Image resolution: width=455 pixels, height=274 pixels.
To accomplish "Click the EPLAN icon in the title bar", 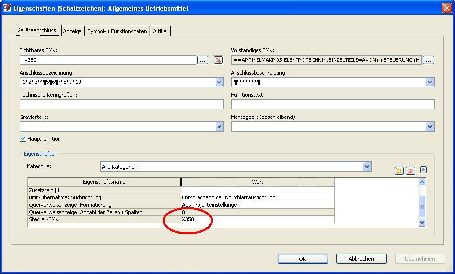I will 7,8.
